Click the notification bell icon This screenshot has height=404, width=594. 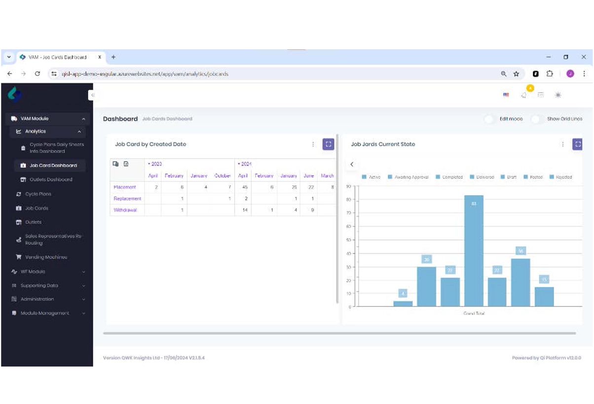[x=524, y=95]
